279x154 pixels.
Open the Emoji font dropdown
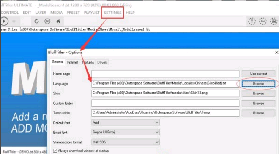[126, 132]
